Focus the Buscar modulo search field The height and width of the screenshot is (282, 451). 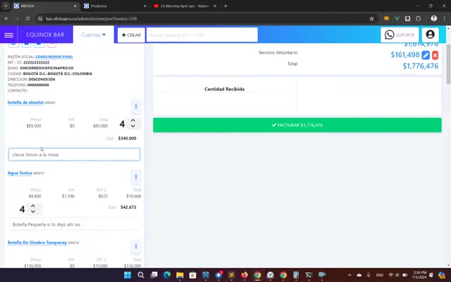tap(202, 35)
